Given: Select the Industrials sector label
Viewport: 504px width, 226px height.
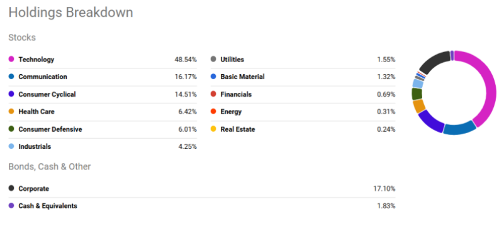Looking at the screenshot, I should coord(35,146).
